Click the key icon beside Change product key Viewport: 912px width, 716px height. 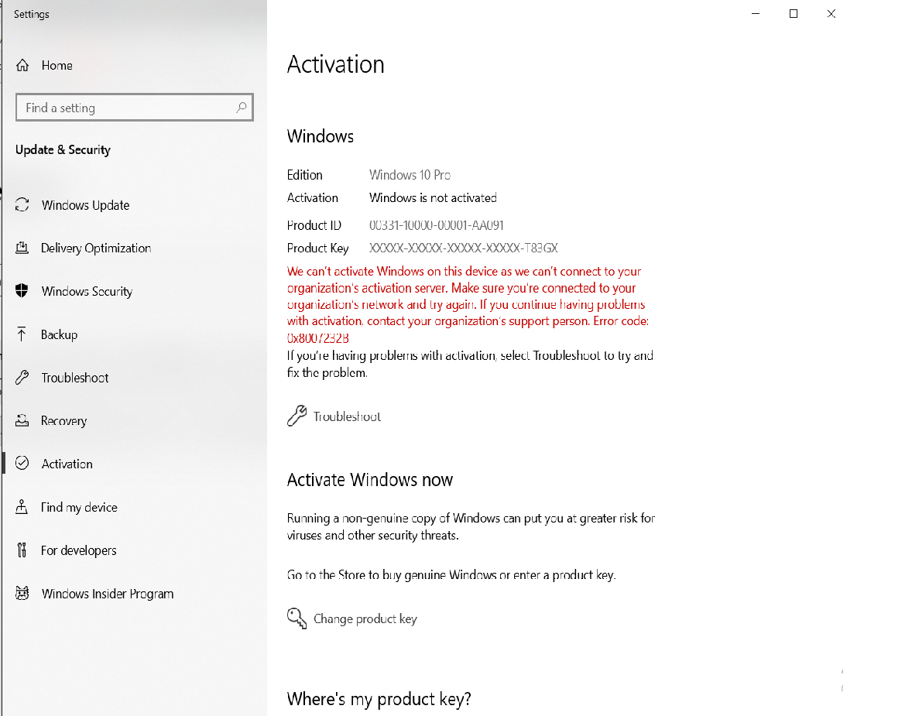297,618
